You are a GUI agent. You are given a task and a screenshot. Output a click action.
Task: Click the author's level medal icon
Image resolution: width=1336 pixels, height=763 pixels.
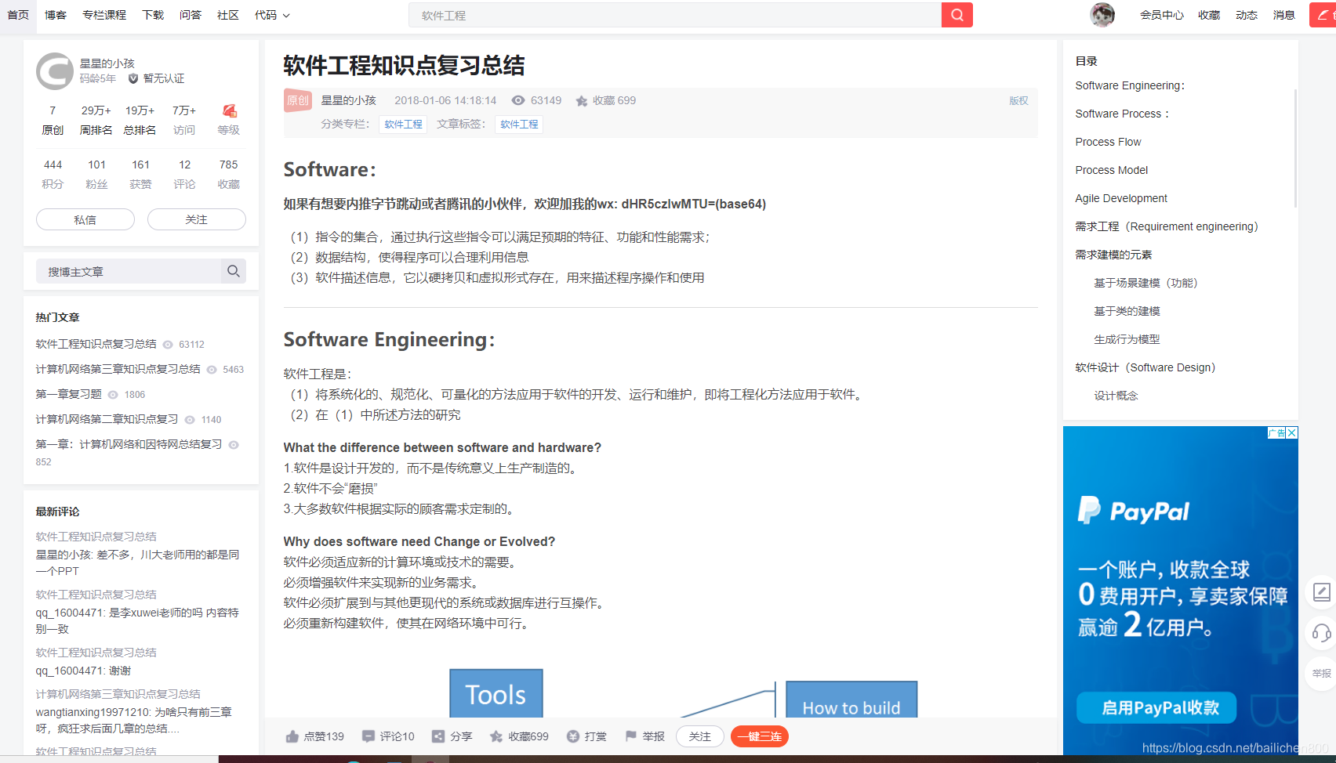228,110
